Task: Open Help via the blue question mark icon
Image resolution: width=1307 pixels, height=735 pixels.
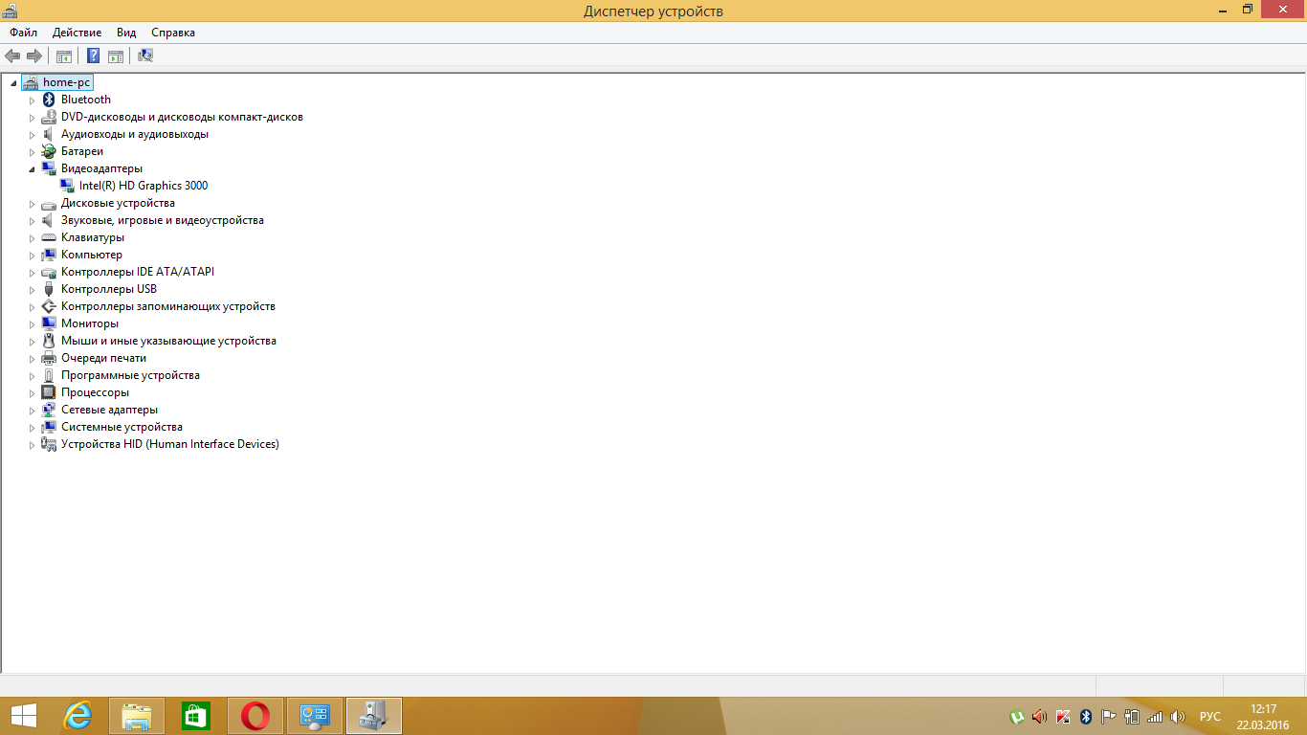Action: pos(94,56)
